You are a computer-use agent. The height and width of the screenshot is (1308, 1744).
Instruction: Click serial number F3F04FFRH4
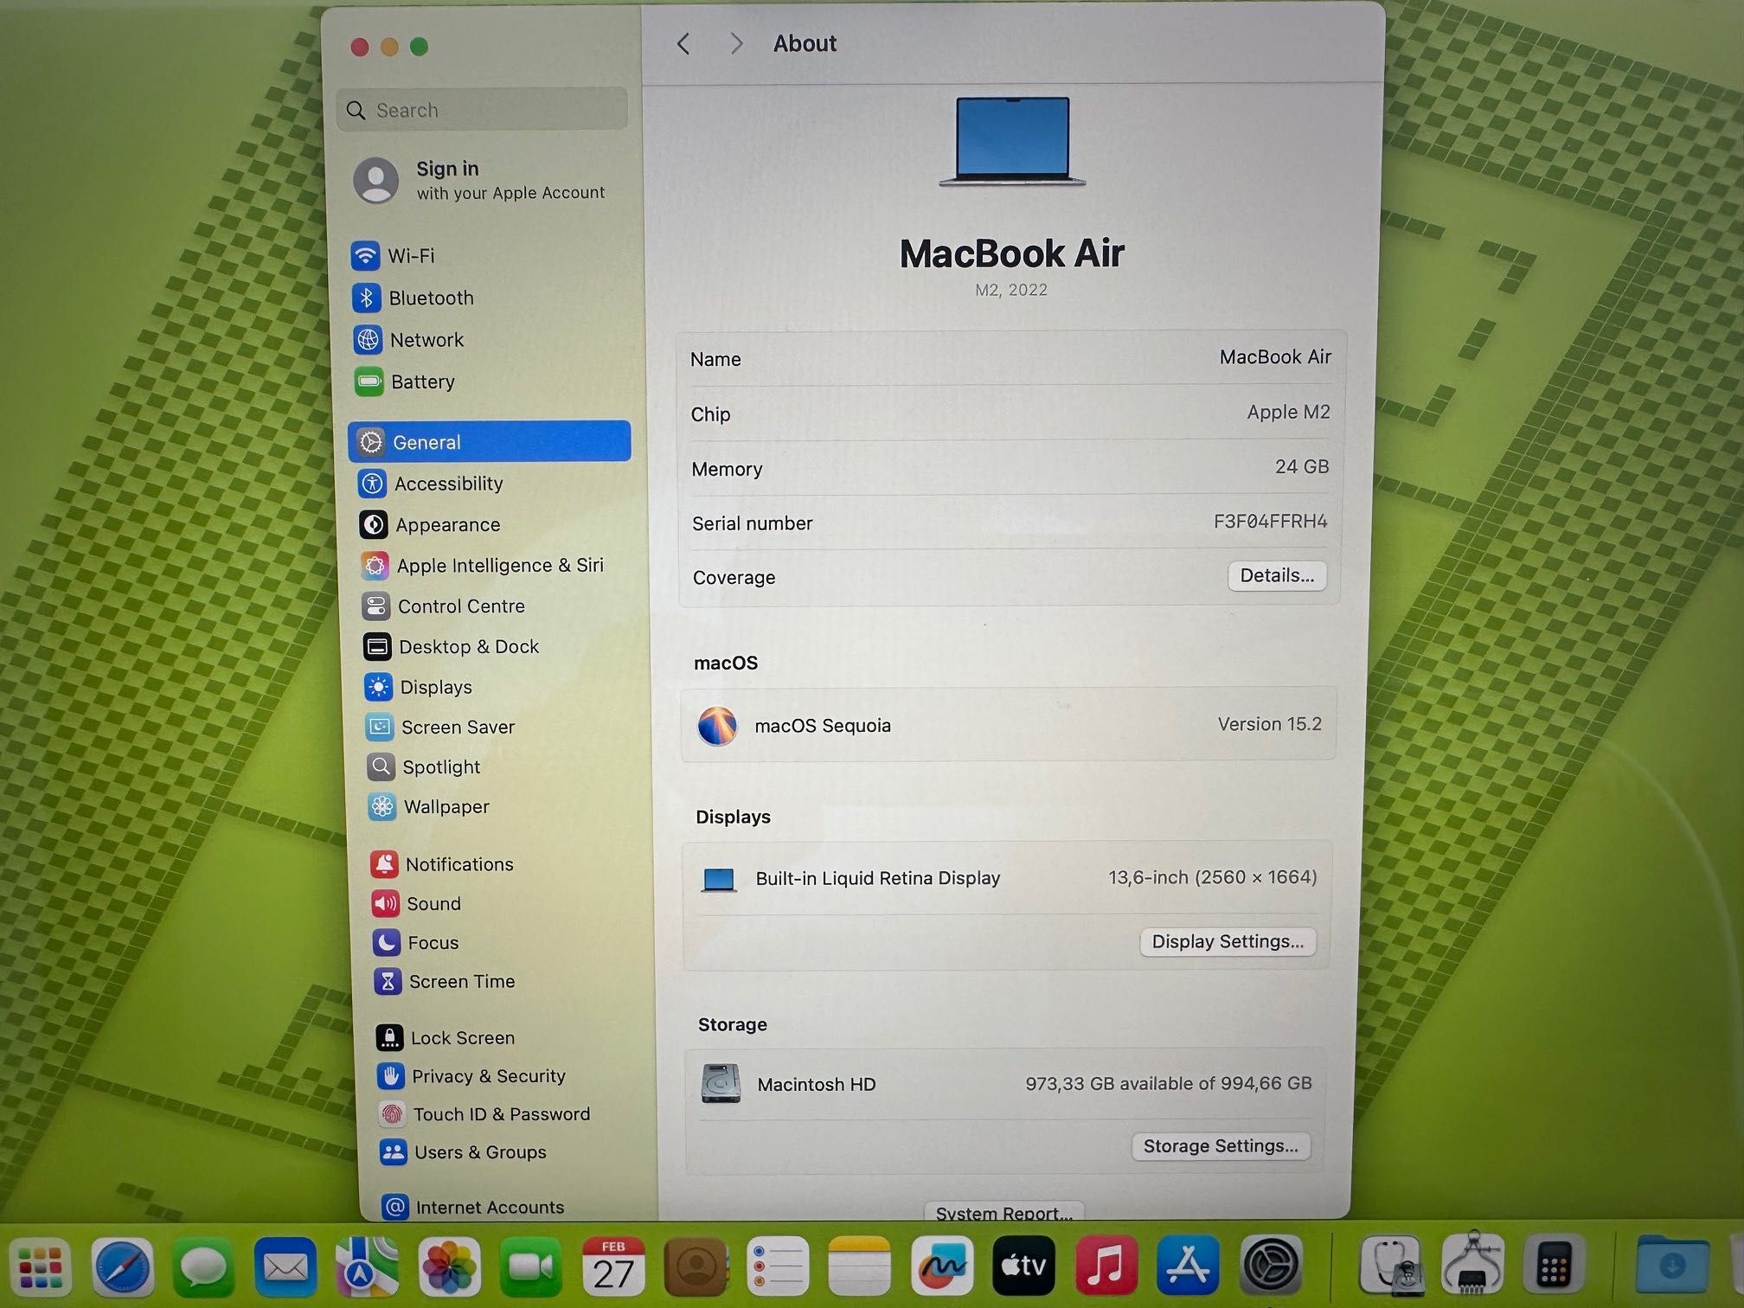(1270, 521)
